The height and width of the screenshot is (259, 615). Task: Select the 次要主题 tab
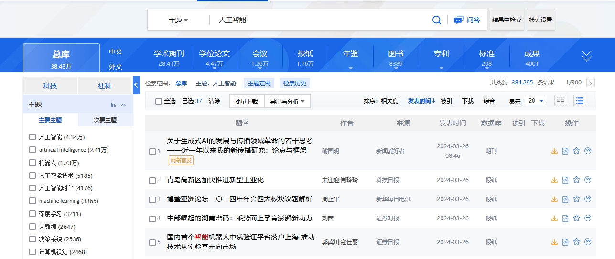pos(105,120)
